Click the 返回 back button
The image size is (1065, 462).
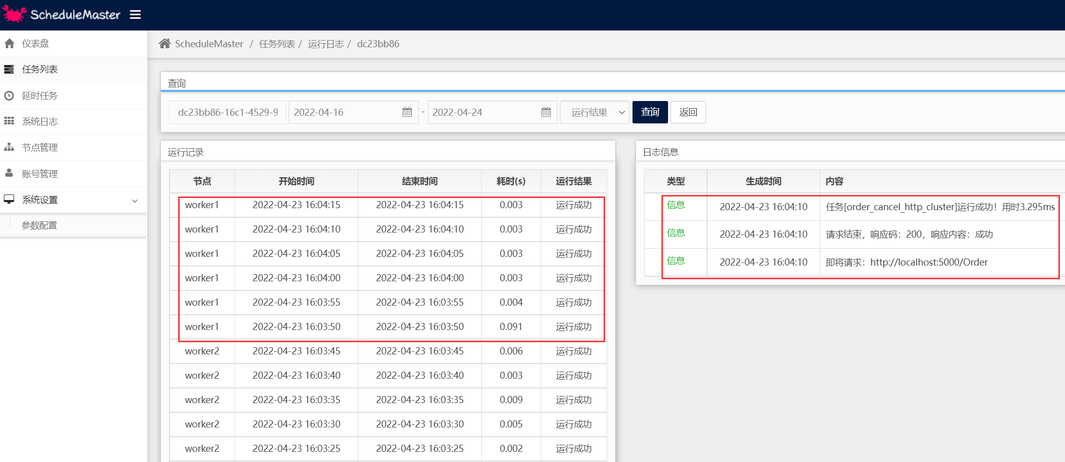(688, 112)
